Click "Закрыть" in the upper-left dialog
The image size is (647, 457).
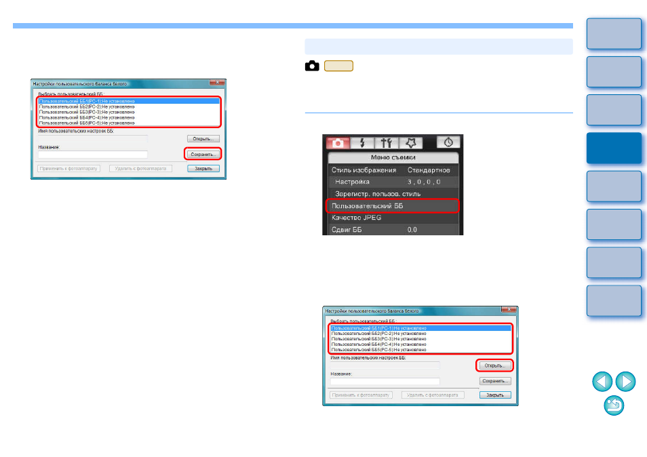(x=203, y=169)
